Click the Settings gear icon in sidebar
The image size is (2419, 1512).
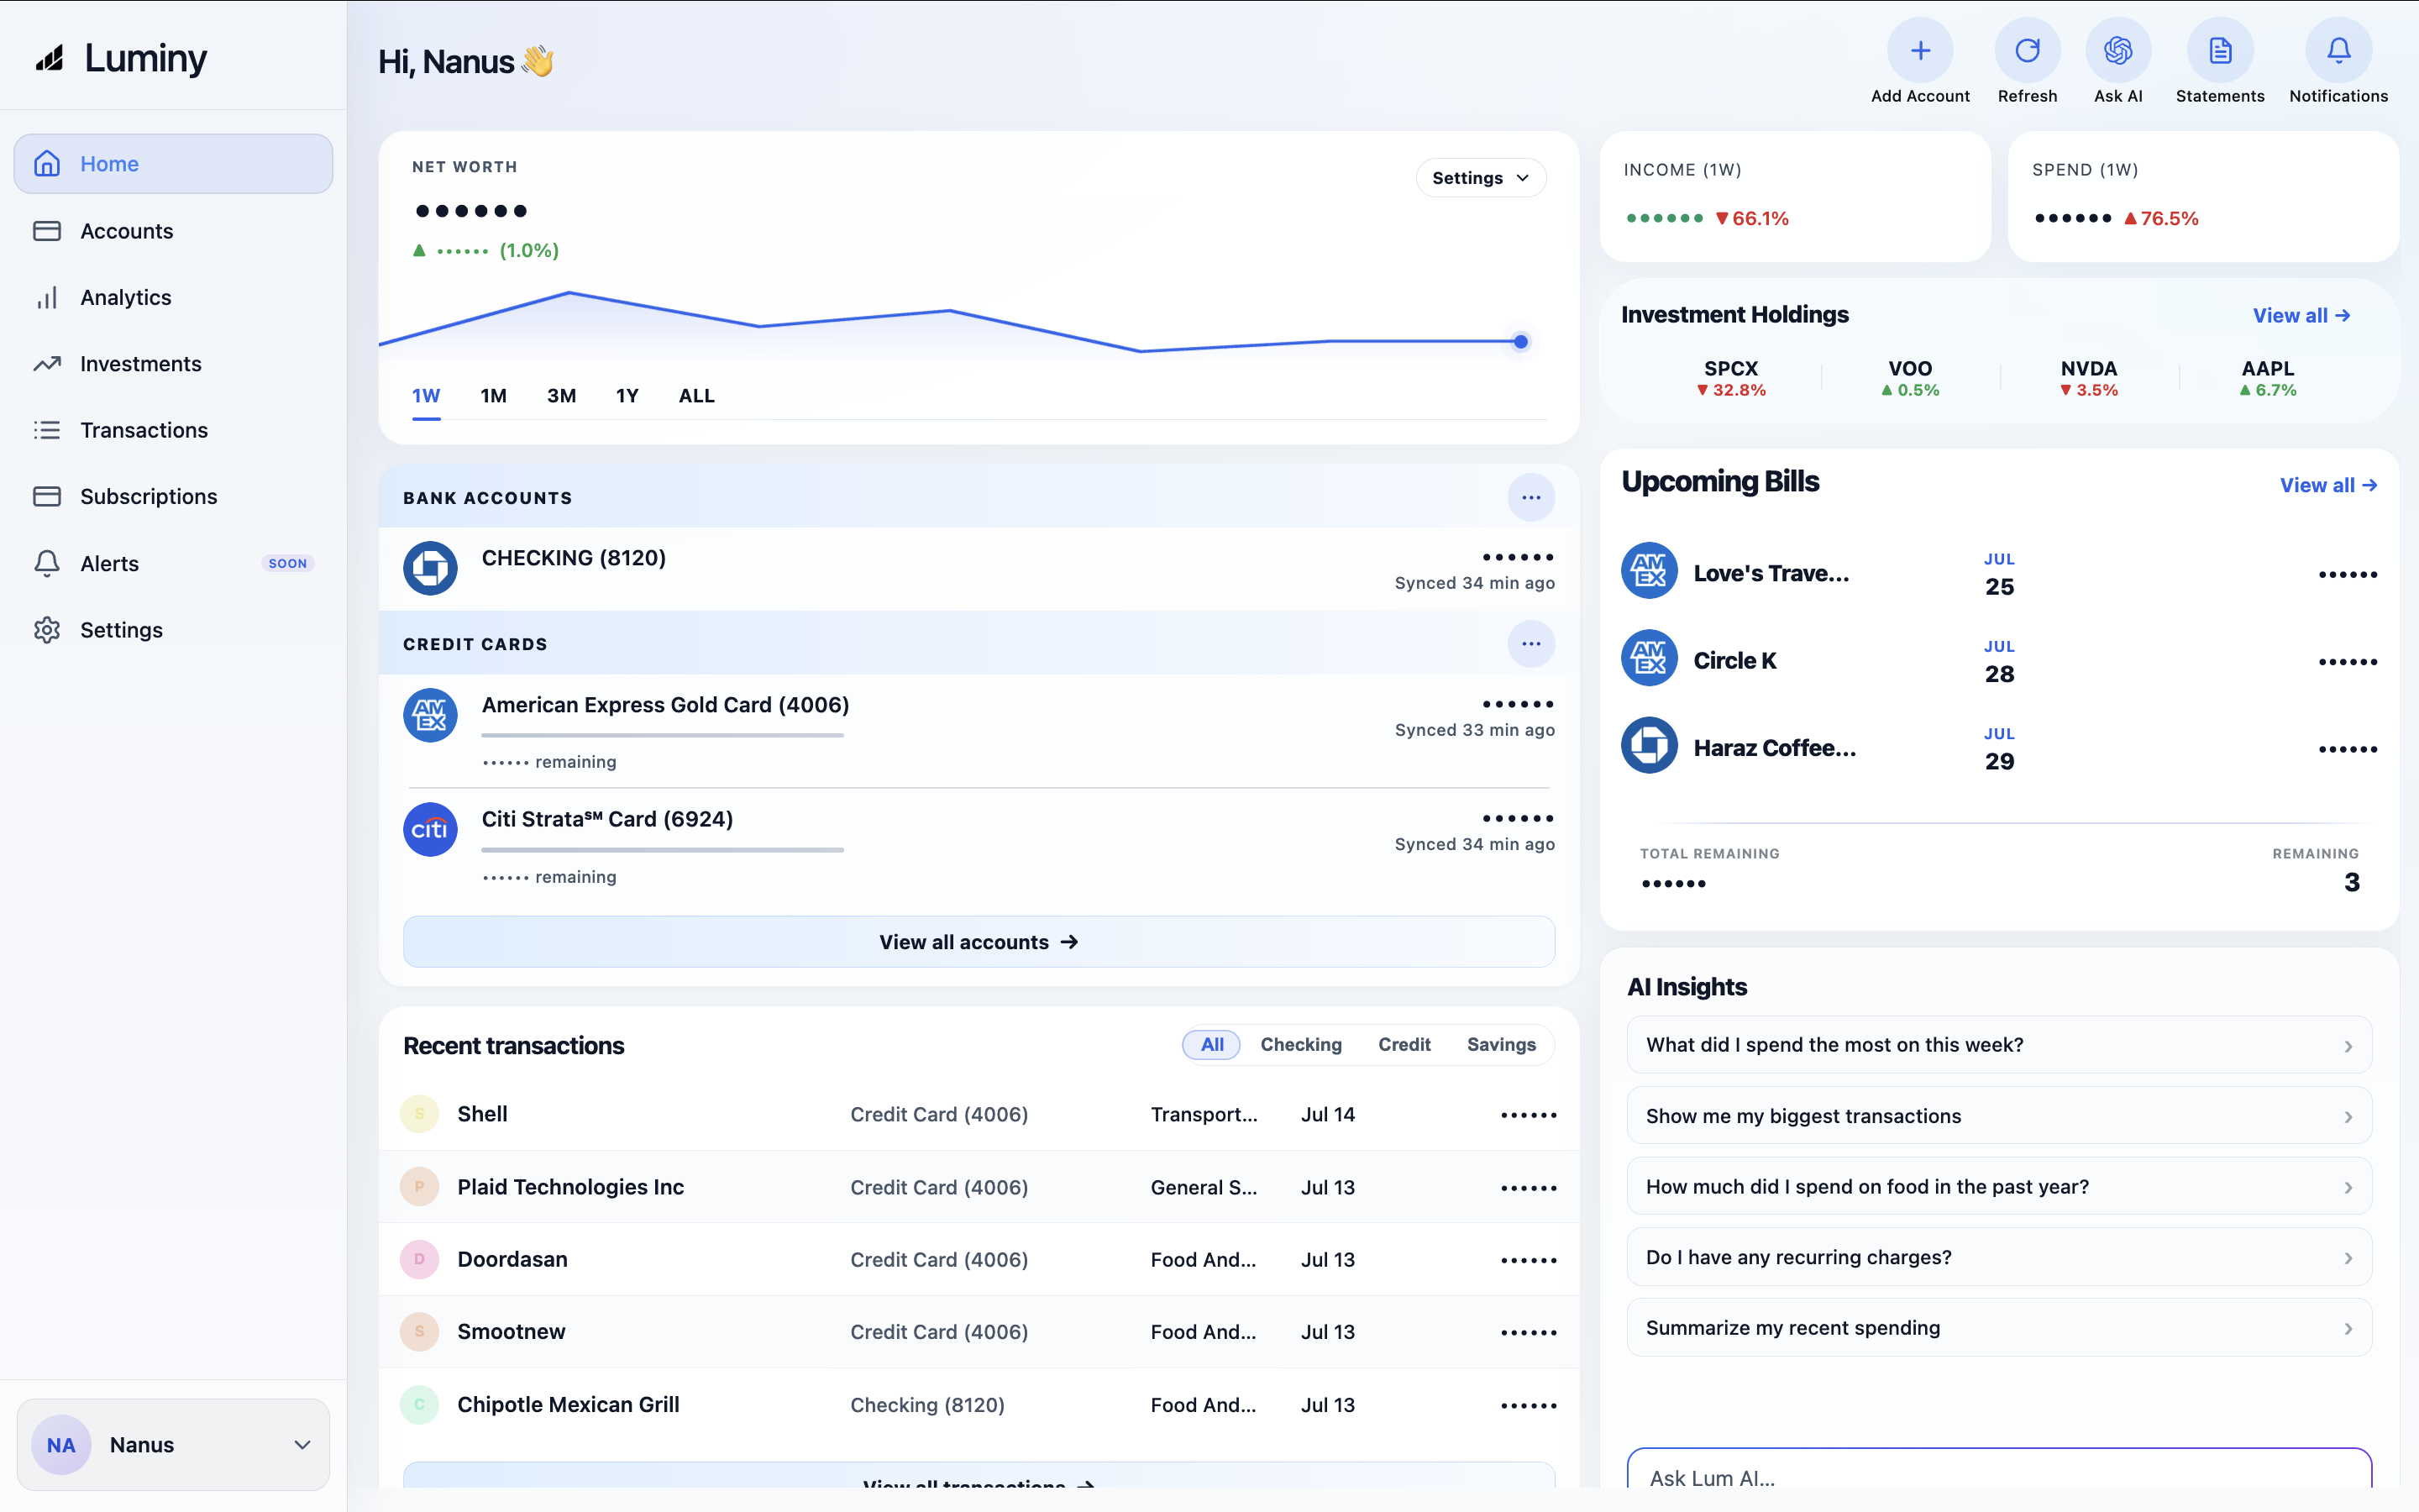coord(47,630)
